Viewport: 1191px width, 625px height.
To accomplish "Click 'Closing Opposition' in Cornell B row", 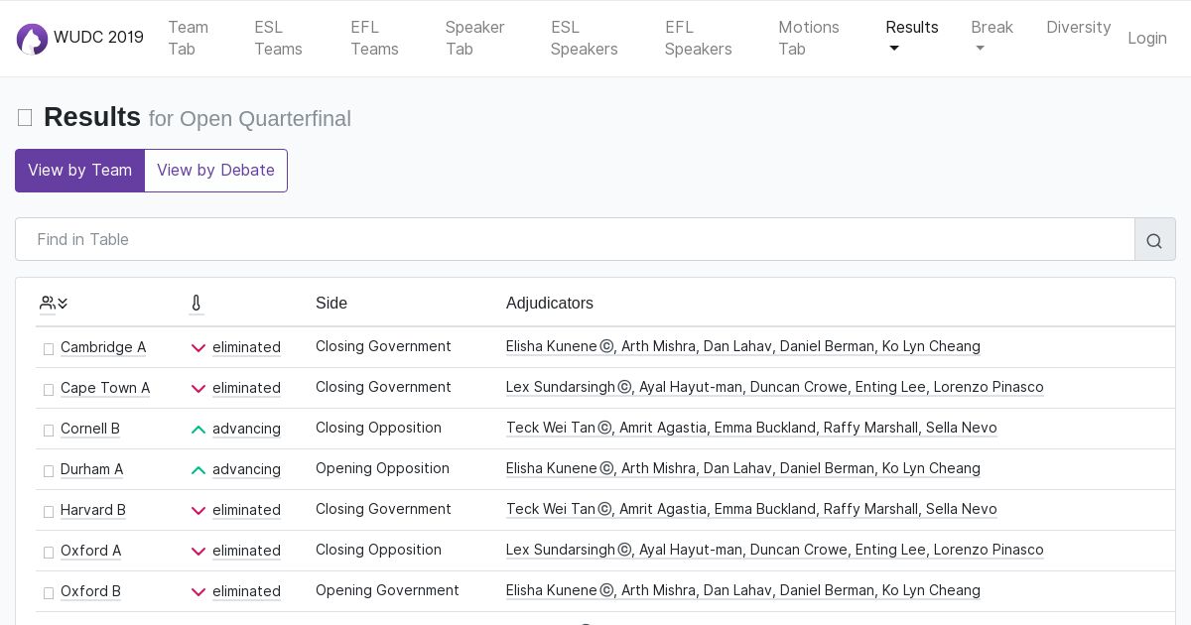I will 378,428.
